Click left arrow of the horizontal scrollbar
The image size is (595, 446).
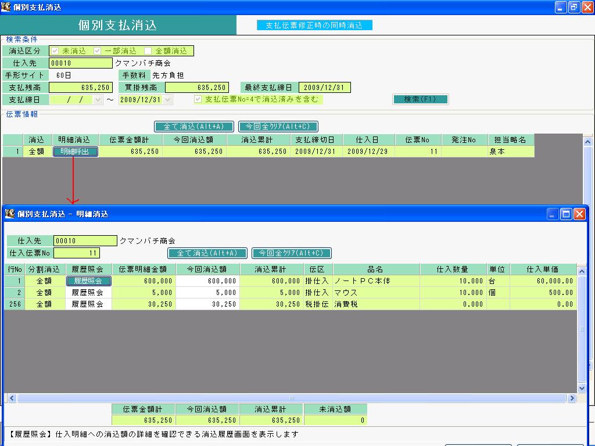coord(12,398)
